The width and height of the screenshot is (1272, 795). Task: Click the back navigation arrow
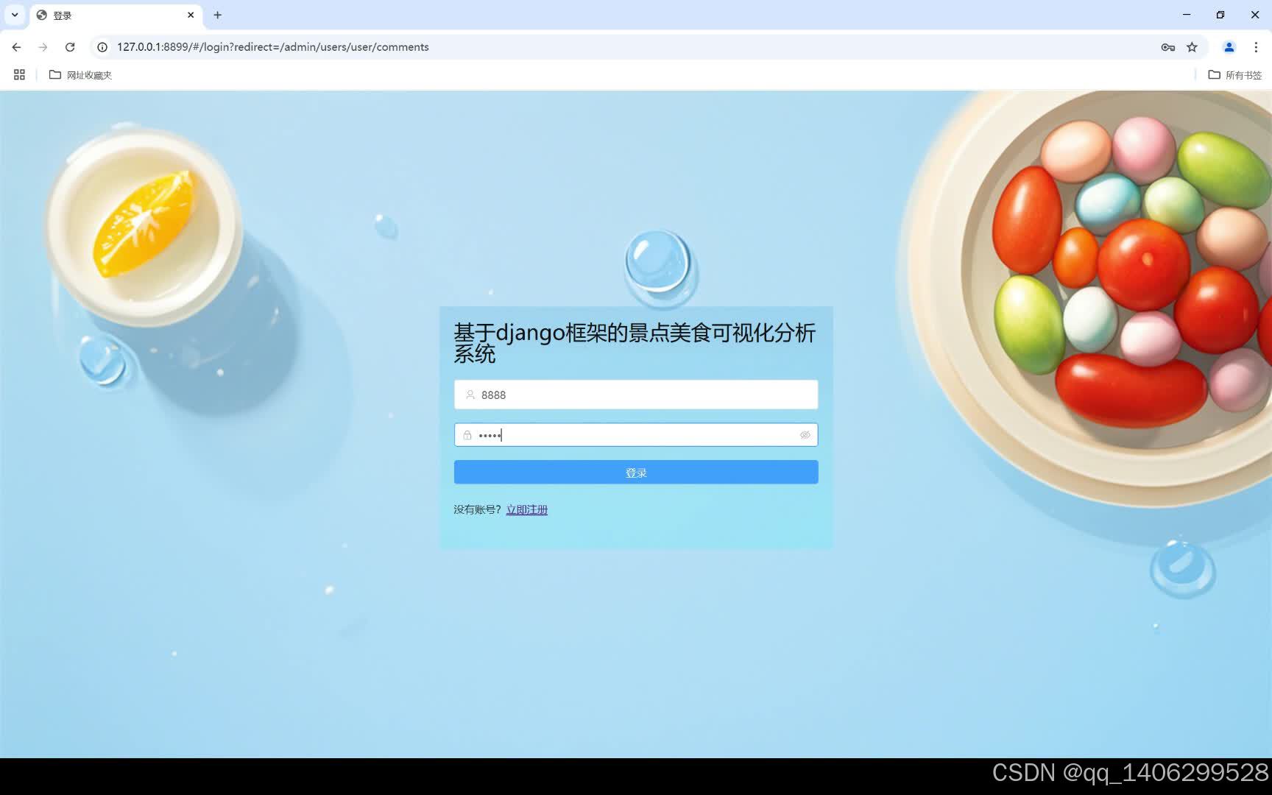pyautogui.click(x=16, y=46)
